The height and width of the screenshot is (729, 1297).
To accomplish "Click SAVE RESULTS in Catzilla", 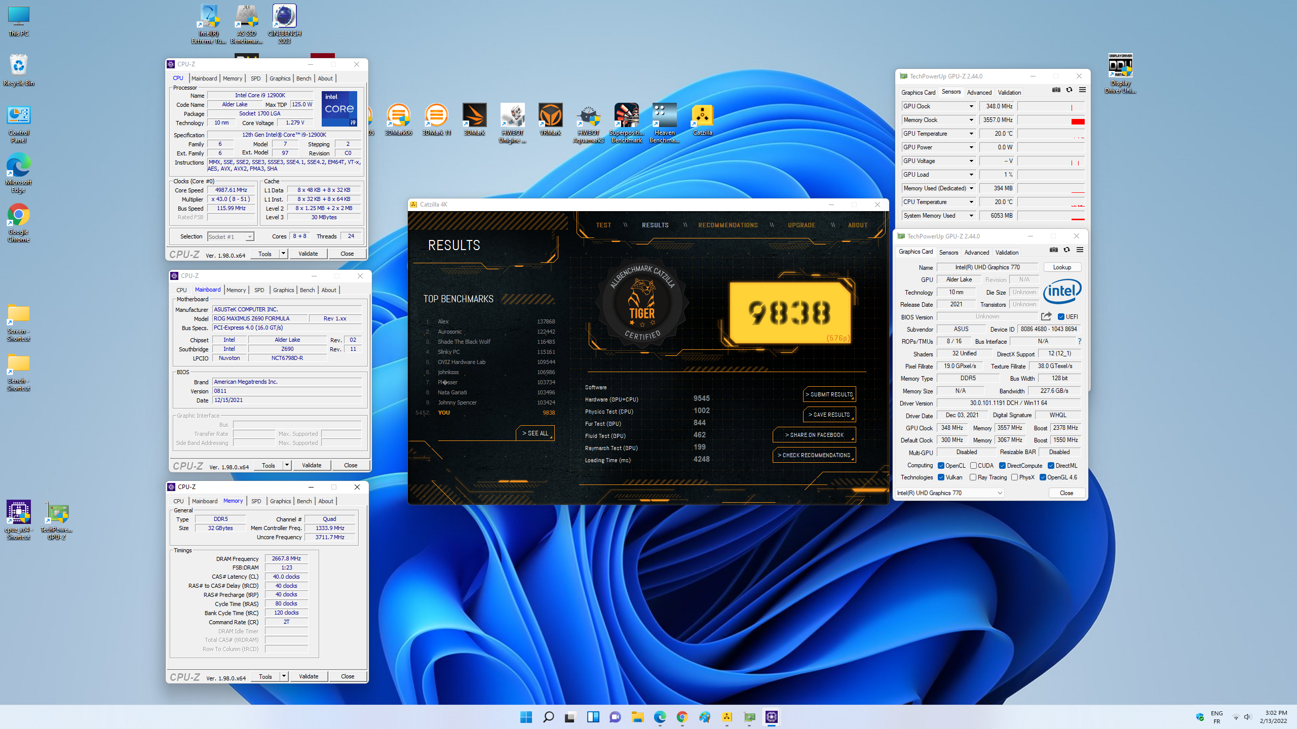I will coord(829,415).
